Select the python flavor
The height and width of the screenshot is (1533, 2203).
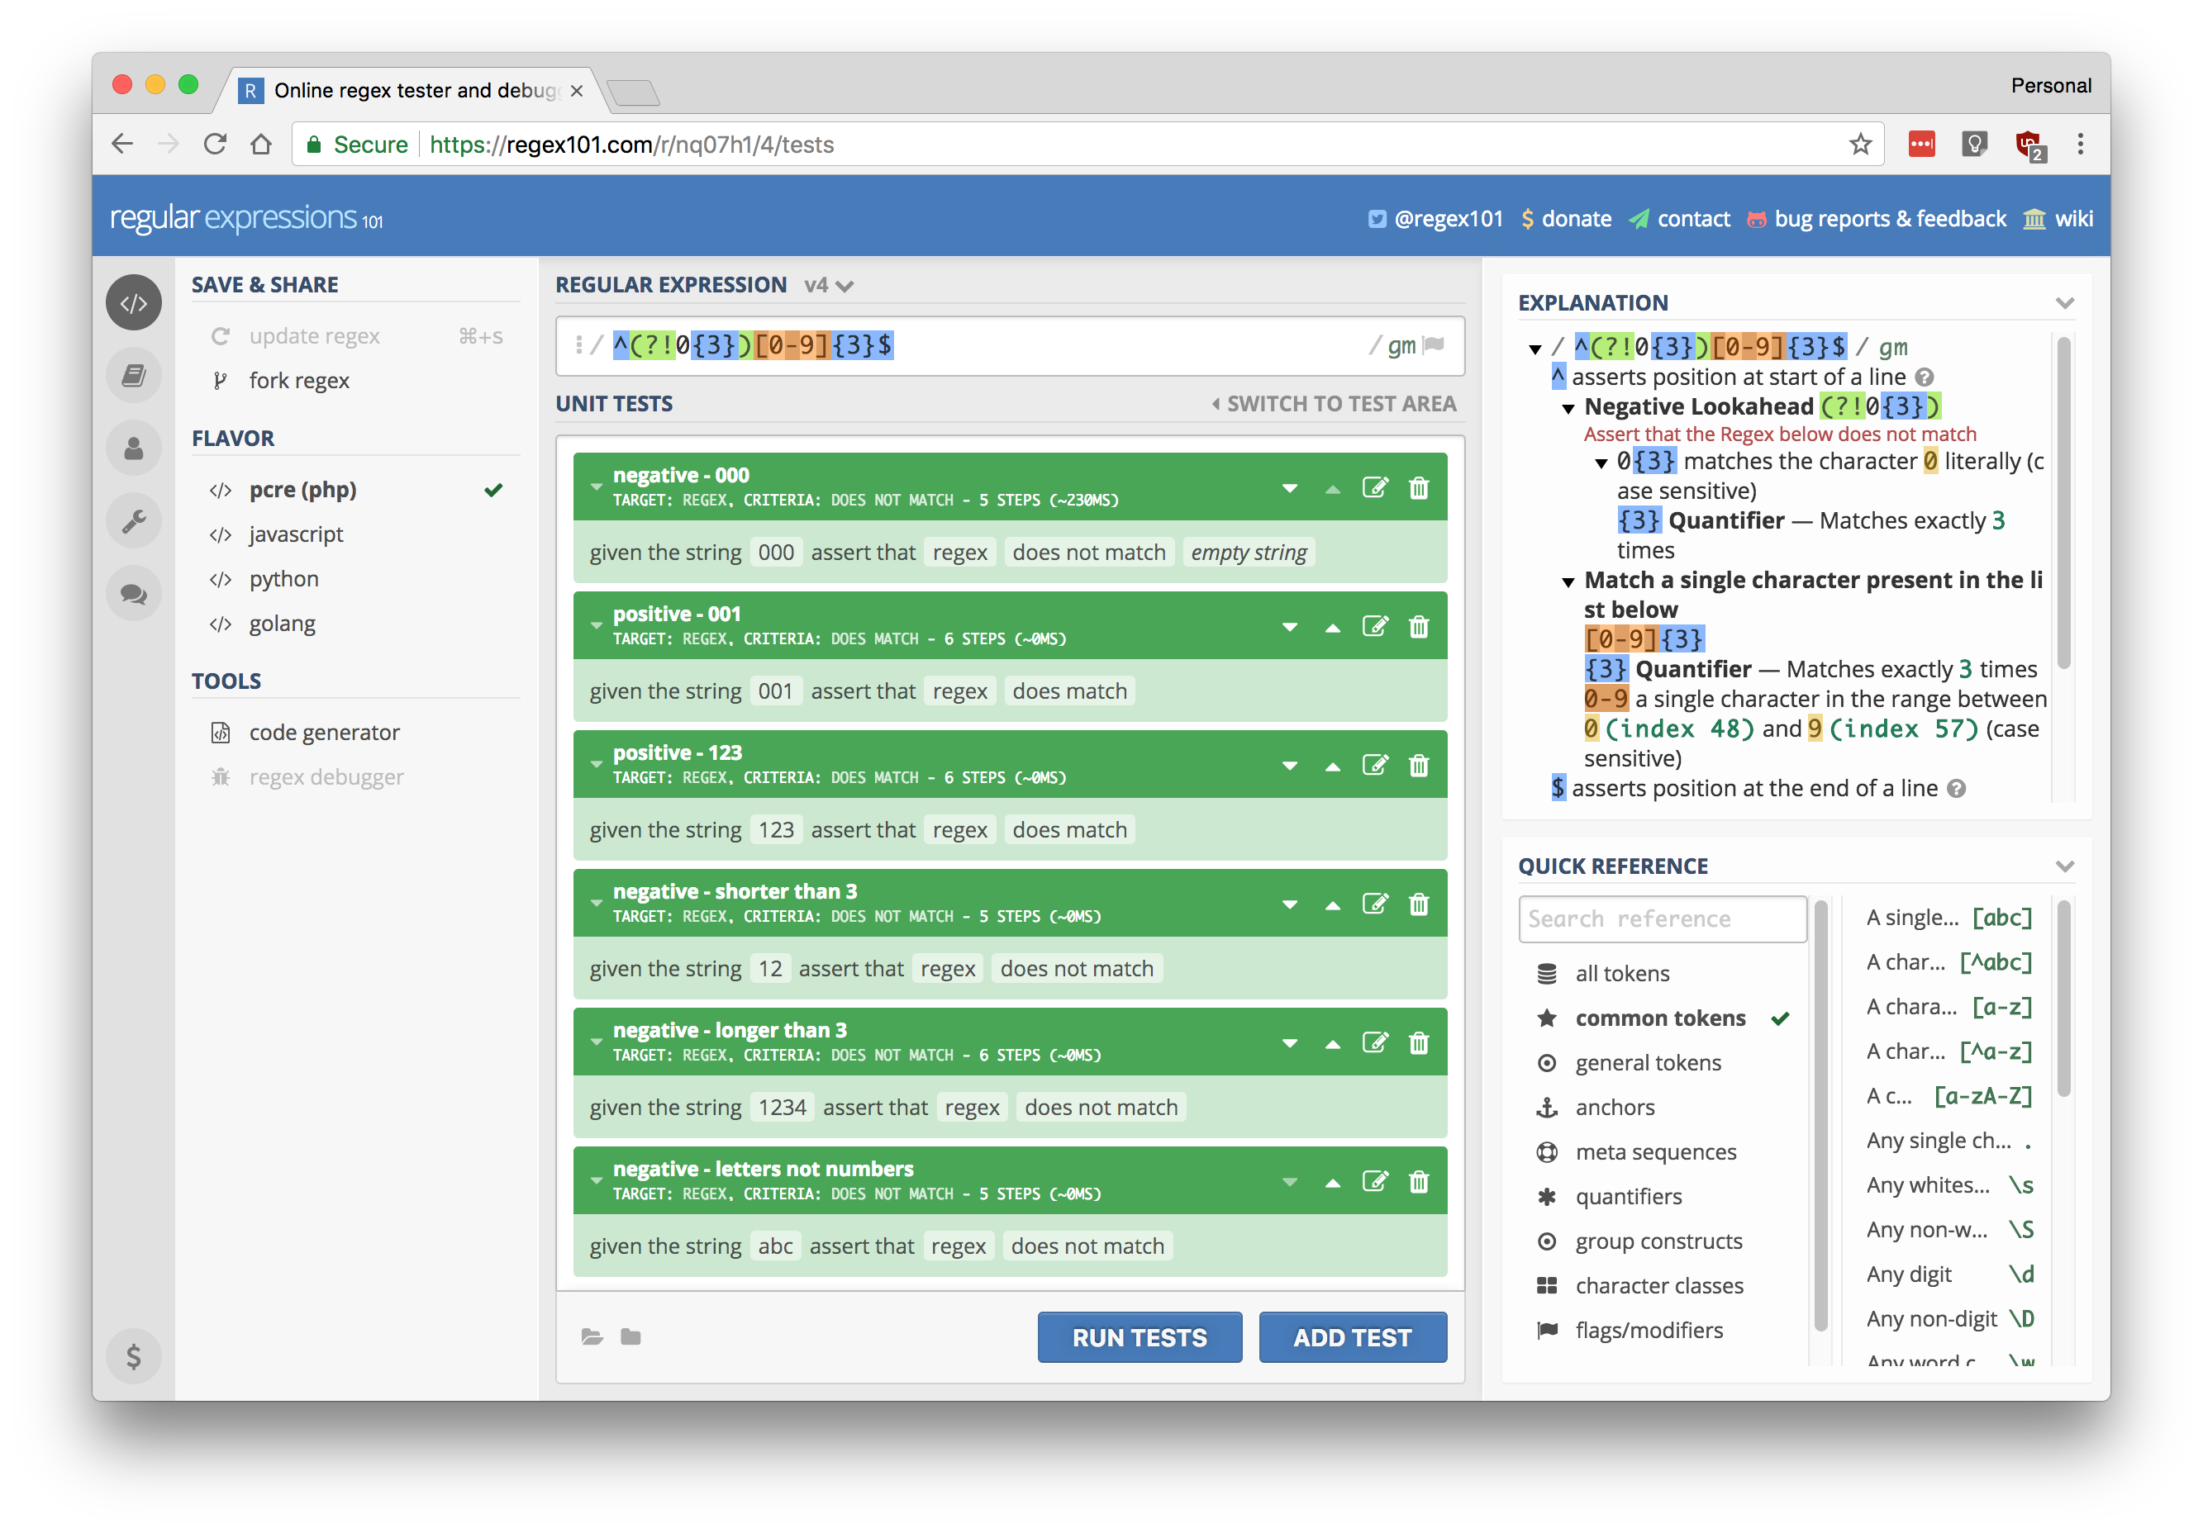pyautogui.click(x=355, y=580)
